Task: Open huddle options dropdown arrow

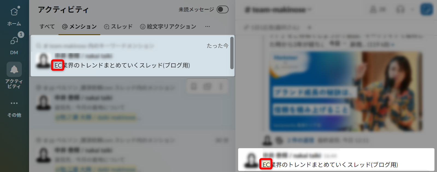Action: (x=413, y=10)
